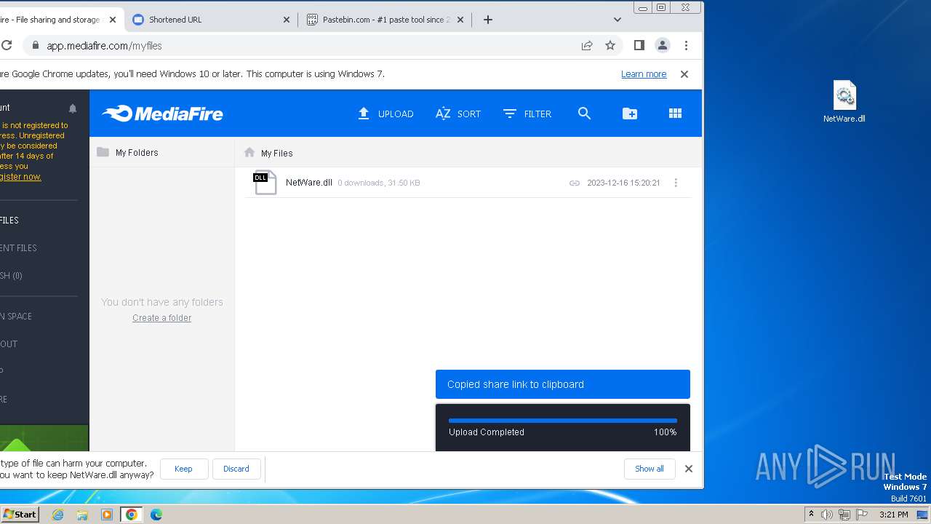Open the Sort options
Screen dimensions: 931x524
[x=458, y=114]
